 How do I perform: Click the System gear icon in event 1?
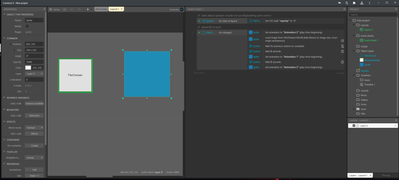click(204, 21)
